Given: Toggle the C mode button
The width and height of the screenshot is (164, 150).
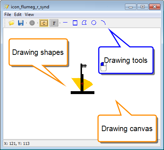Looking at the screenshot, I should (44, 23).
